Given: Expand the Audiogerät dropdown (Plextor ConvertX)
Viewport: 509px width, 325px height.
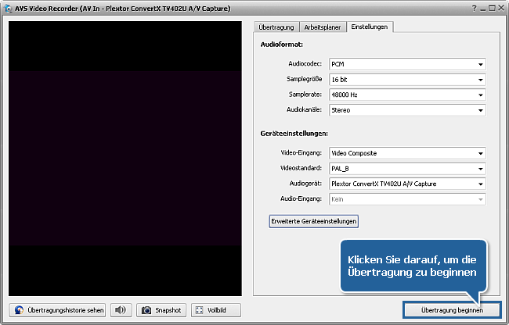Looking at the screenshot, I should (407, 184).
